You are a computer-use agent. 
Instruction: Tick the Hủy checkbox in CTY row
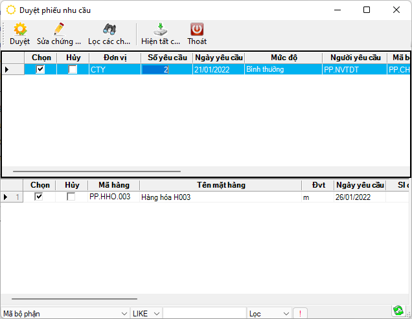pyautogui.click(x=73, y=69)
